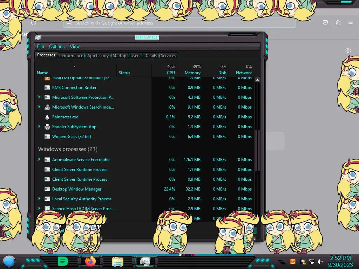Click the Firefox address search field

(179, 23)
